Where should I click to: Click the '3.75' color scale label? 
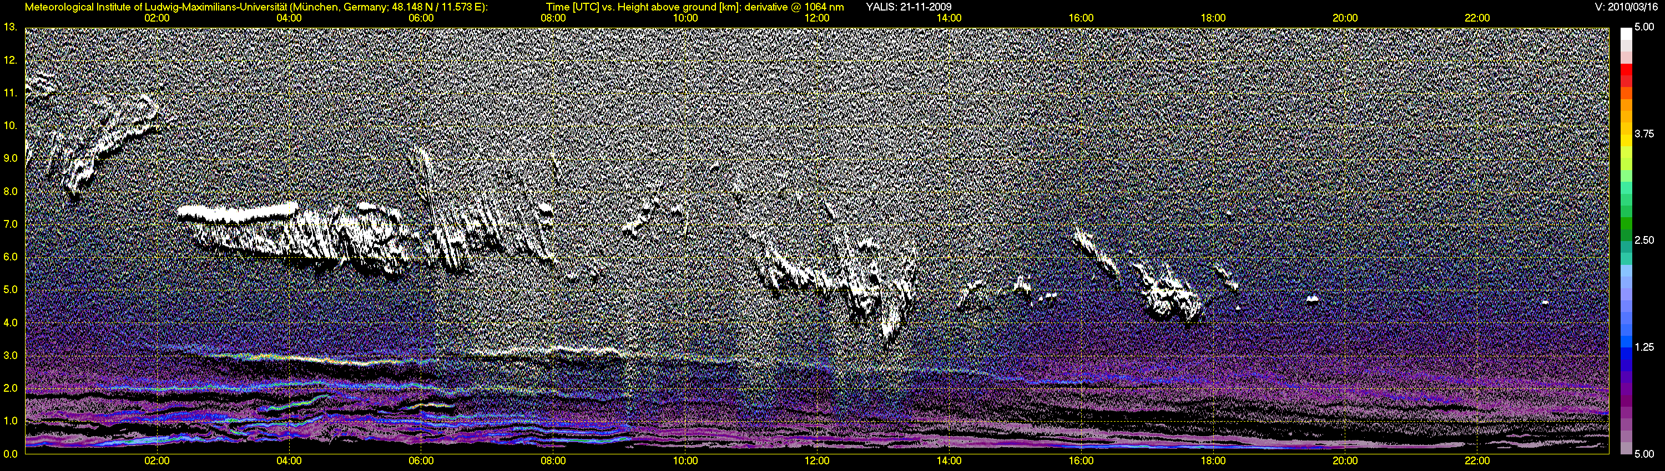[1644, 134]
